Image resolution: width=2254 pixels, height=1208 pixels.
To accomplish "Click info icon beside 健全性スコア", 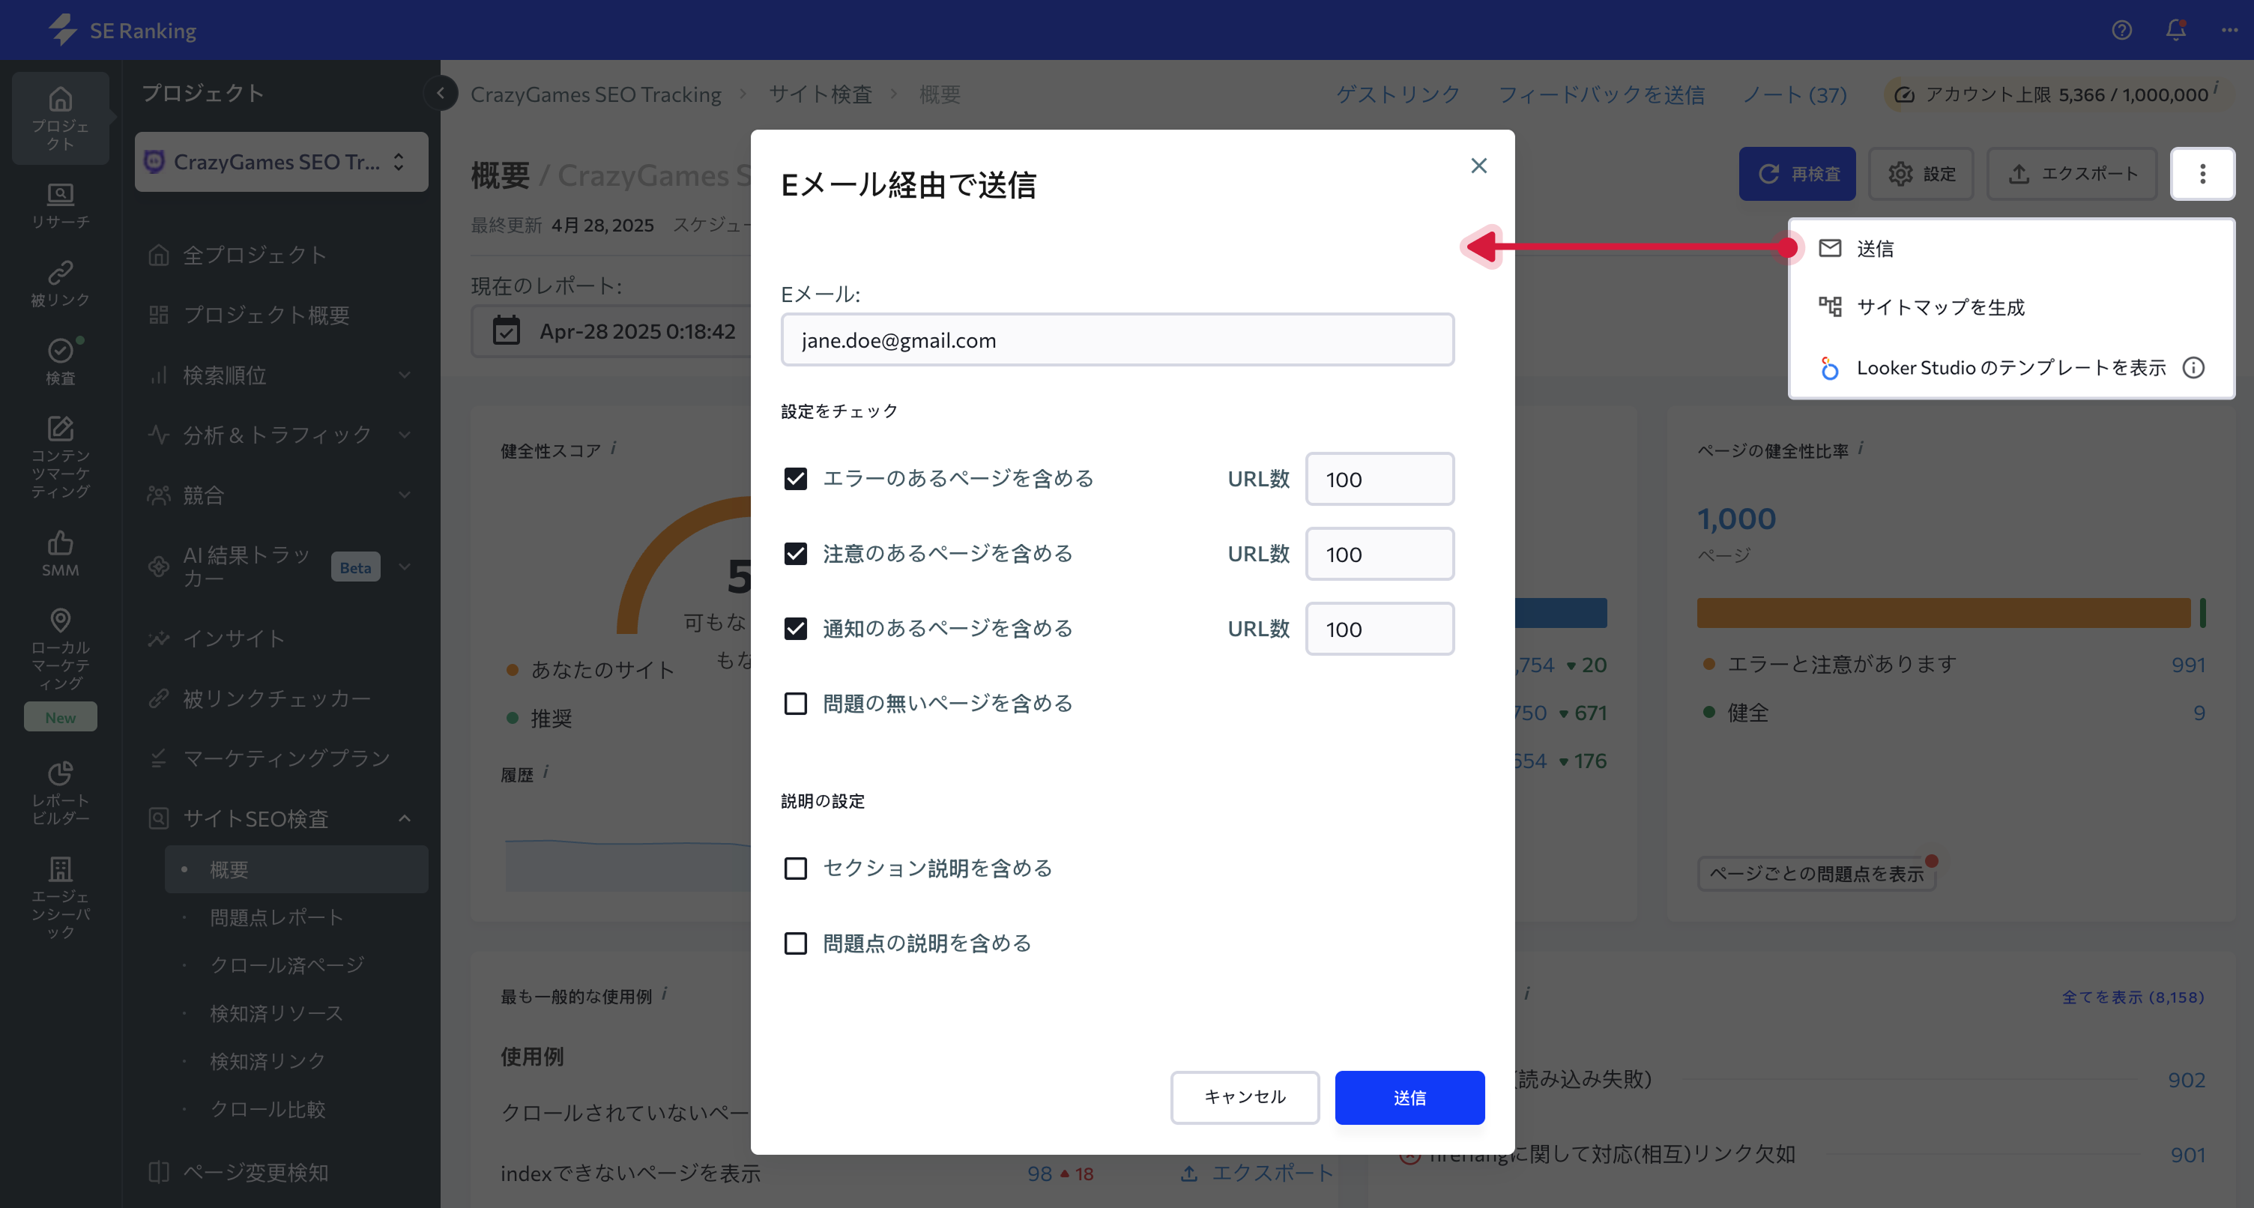I will 614,447.
